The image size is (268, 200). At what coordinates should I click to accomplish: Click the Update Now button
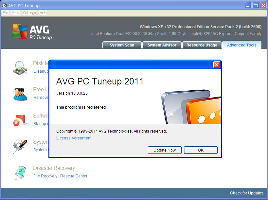pyautogui.click(x=165, y=150)
